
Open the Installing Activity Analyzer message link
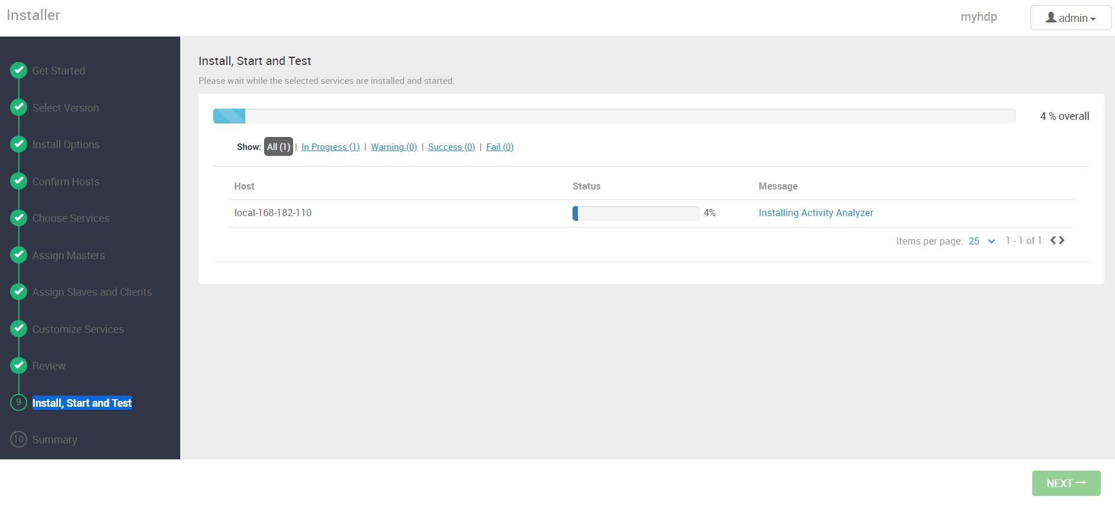point(815,213)
